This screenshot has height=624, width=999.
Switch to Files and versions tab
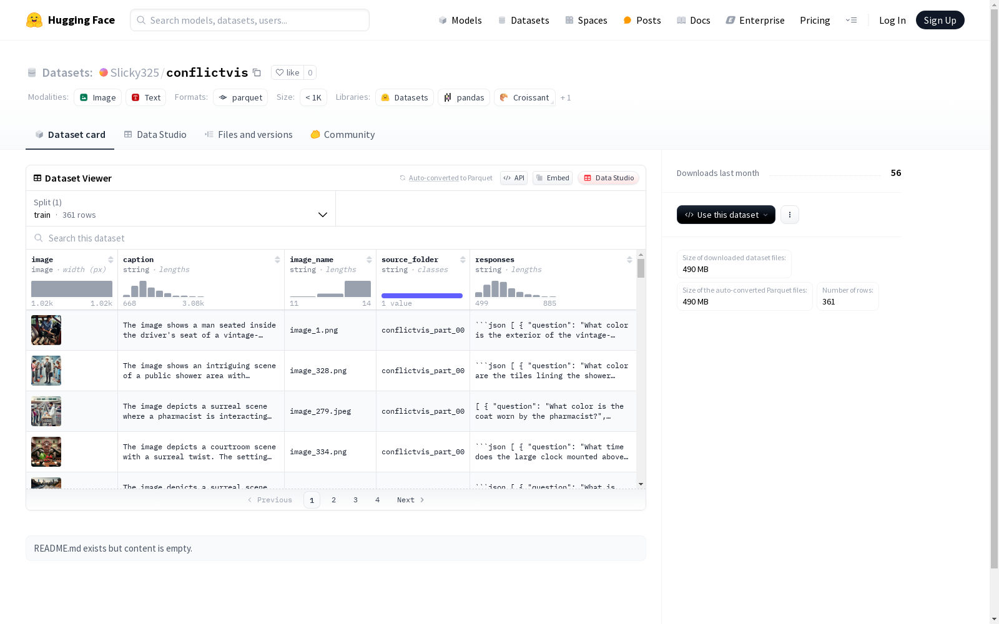click(x=249, y=135)
